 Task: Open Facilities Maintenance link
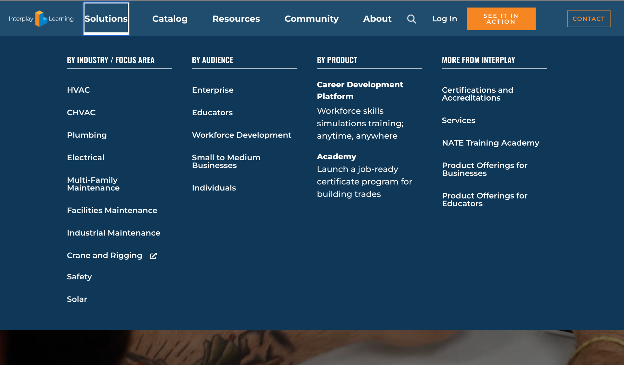click(112, 211)
